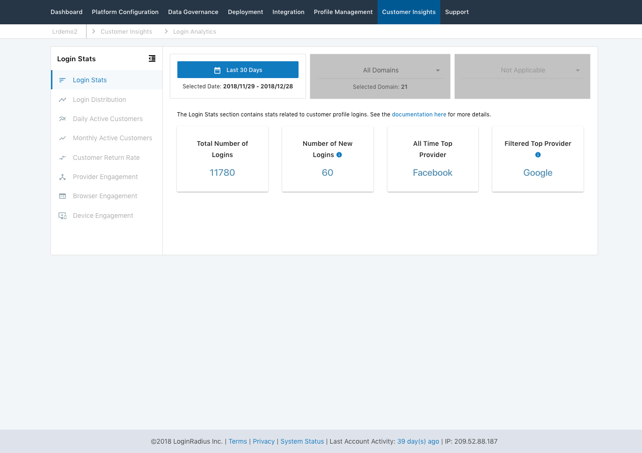Click the 11780 total logins value
The height and width of the screenshot is (453, 642).
point(222,173)
